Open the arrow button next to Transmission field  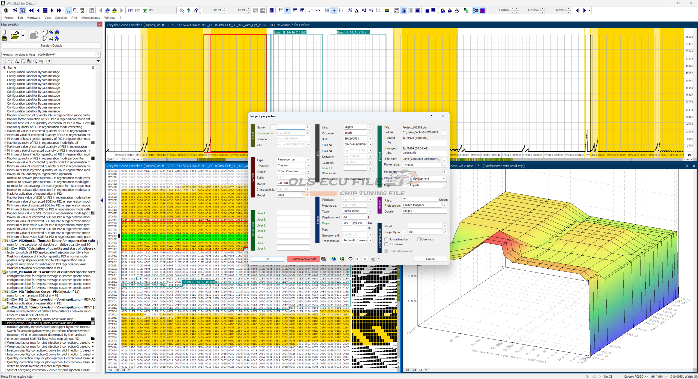370,240
